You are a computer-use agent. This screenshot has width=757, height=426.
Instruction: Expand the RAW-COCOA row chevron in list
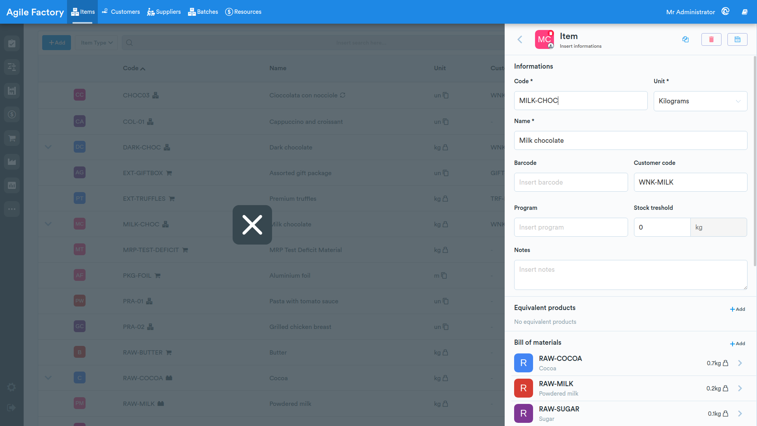coord(48,378)
